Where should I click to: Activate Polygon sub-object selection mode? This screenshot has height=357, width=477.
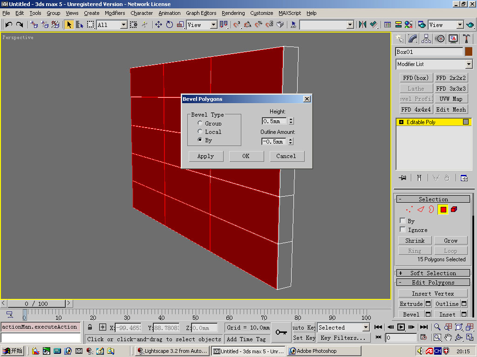(443, 210)
